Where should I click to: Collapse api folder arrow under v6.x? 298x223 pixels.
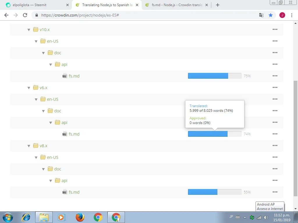pyautogui.click(x=51, y=123)
